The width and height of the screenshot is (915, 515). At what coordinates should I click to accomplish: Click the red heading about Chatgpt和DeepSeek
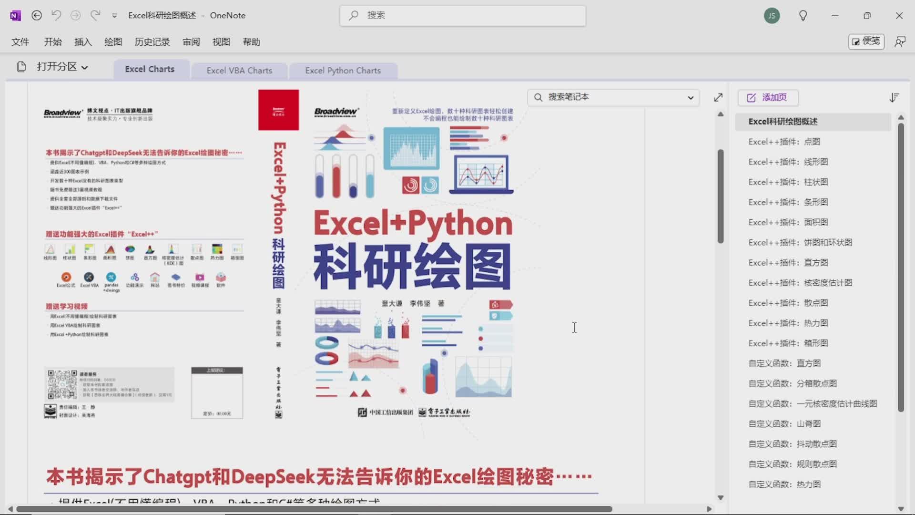coord(319,477)
